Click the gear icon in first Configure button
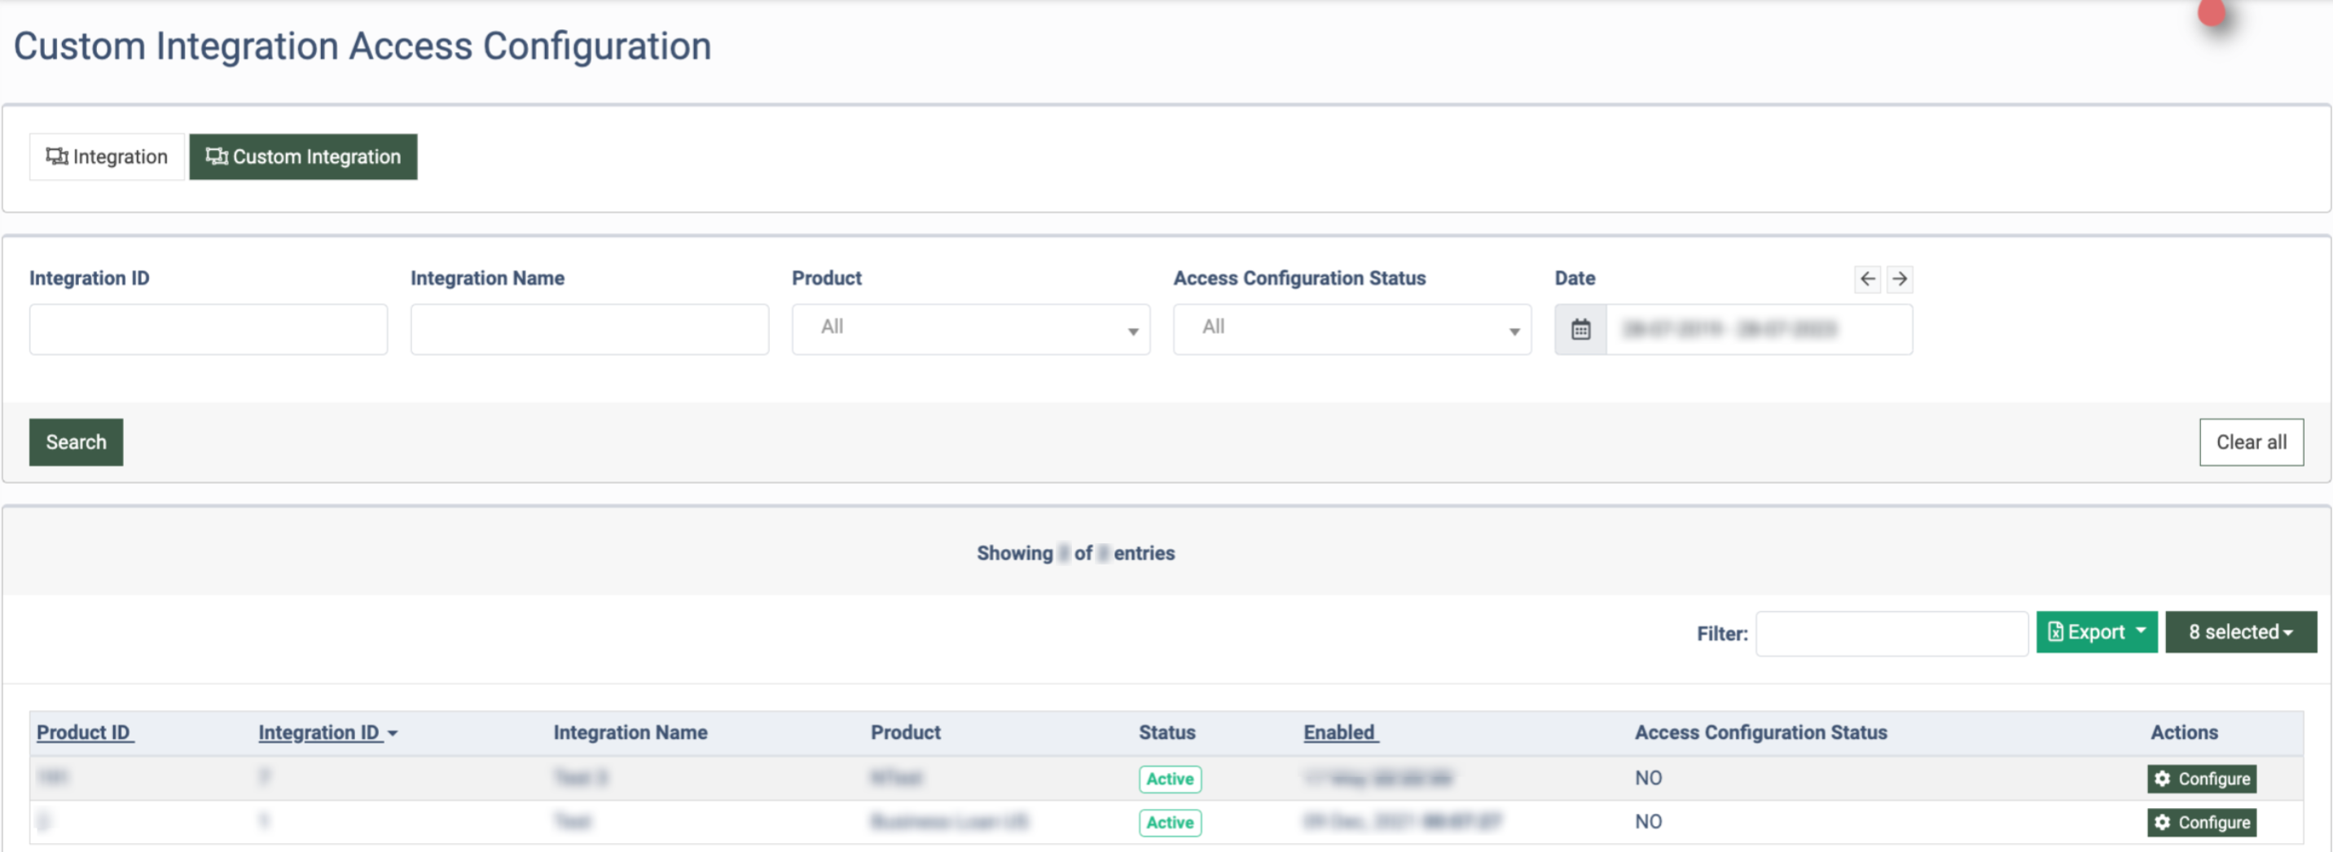 click(x=2163, y=779)
